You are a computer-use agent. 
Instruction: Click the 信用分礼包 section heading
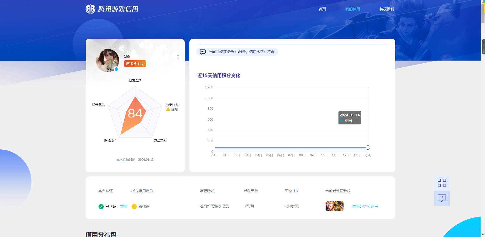(101, 234)
